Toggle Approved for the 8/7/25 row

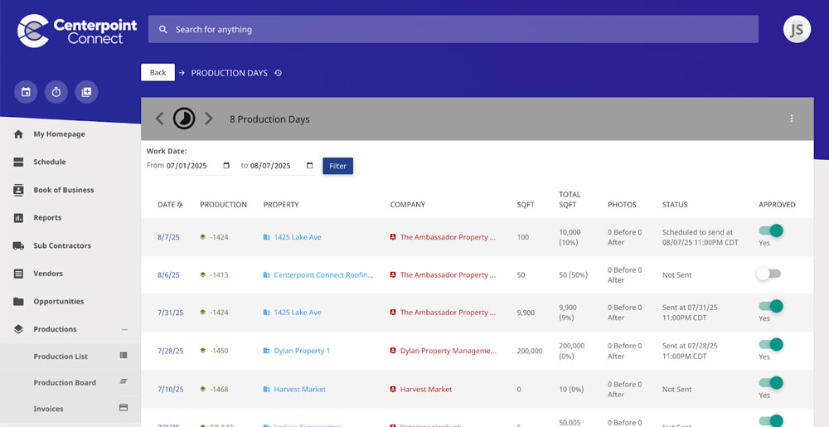pos(770,230)
